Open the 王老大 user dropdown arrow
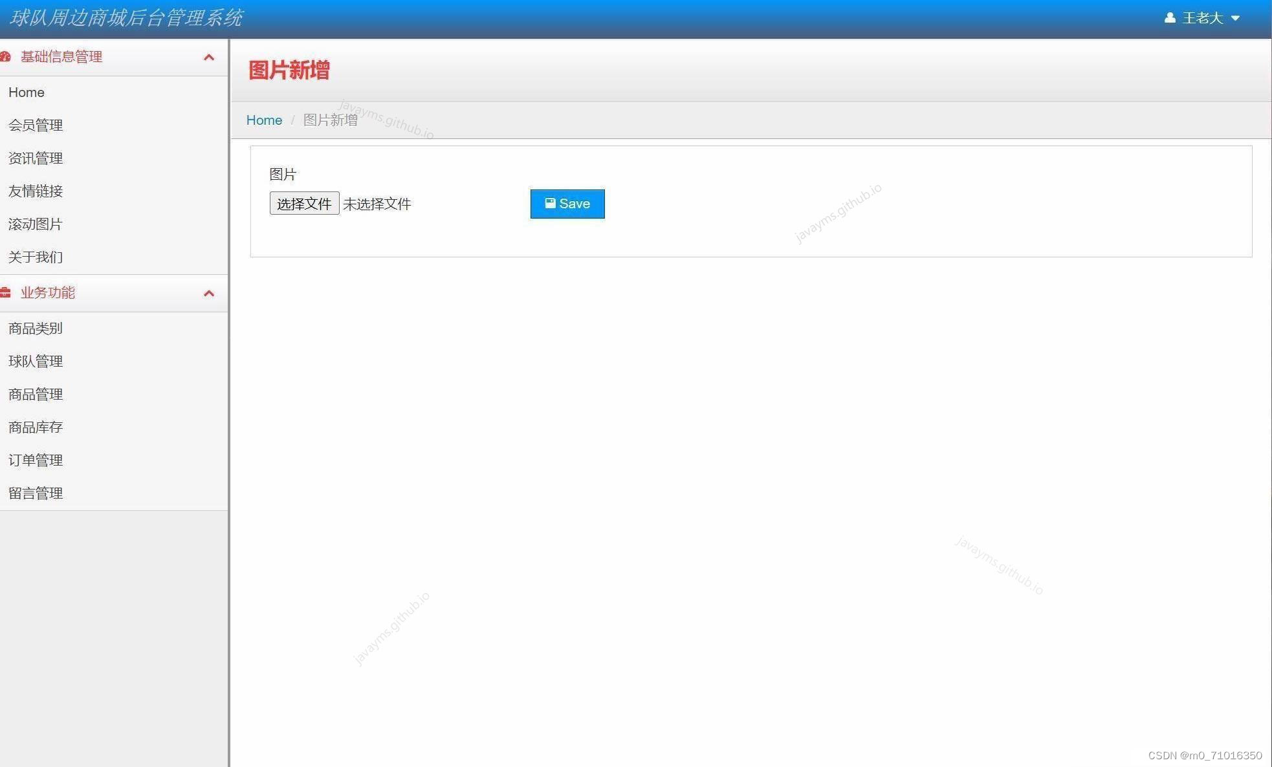 click(x=1235, y=19)
